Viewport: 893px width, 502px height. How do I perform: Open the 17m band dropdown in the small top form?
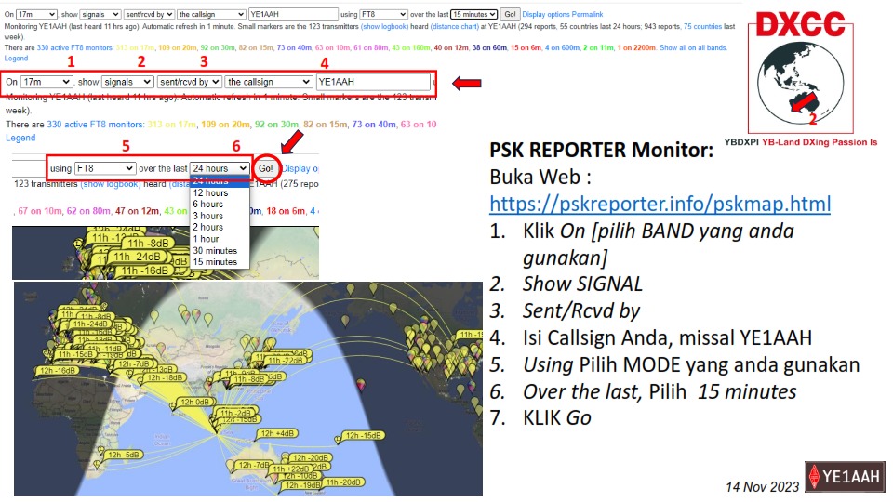[x=36, y=14]
